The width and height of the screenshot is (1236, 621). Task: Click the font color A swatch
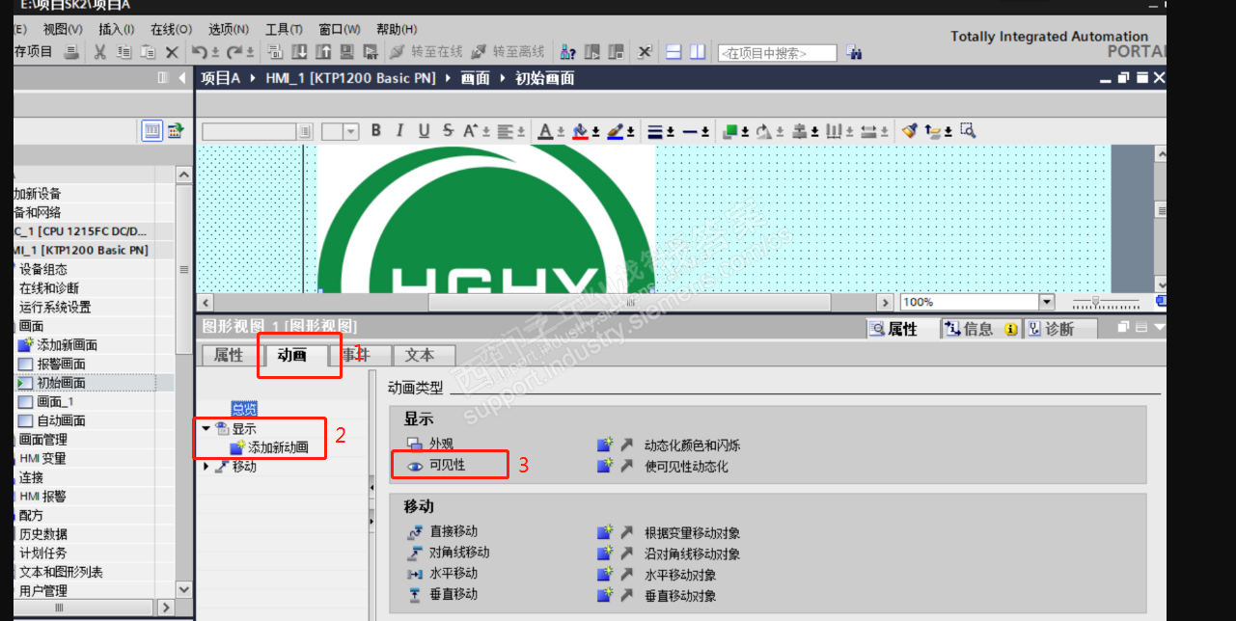pos(545,131)
